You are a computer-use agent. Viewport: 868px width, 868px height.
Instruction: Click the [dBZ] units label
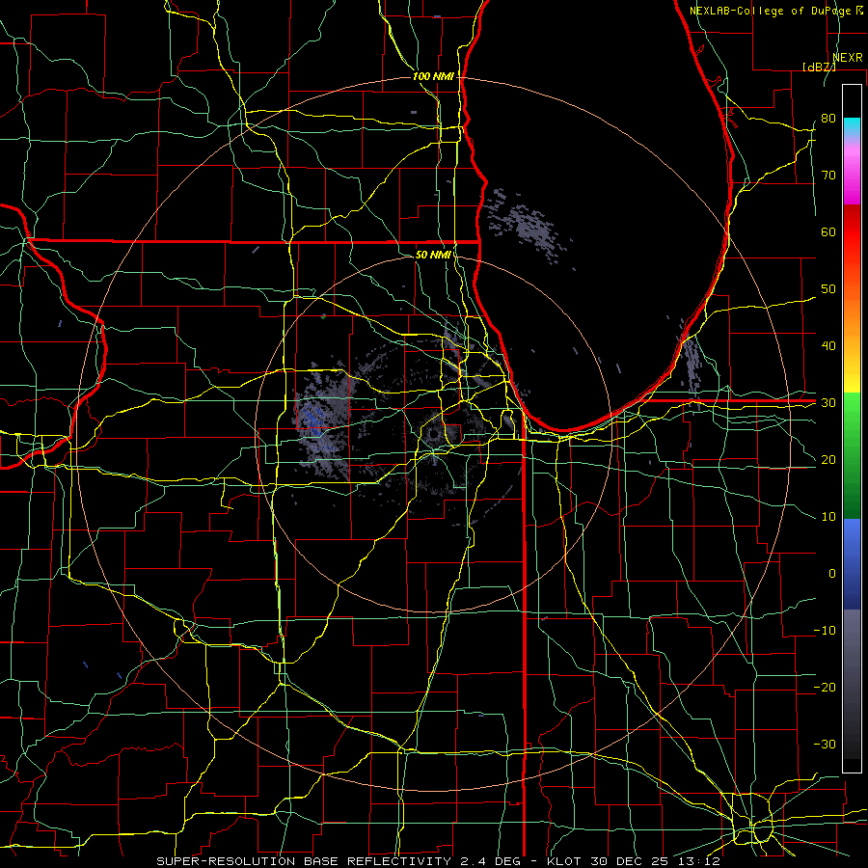coord(819,67)
